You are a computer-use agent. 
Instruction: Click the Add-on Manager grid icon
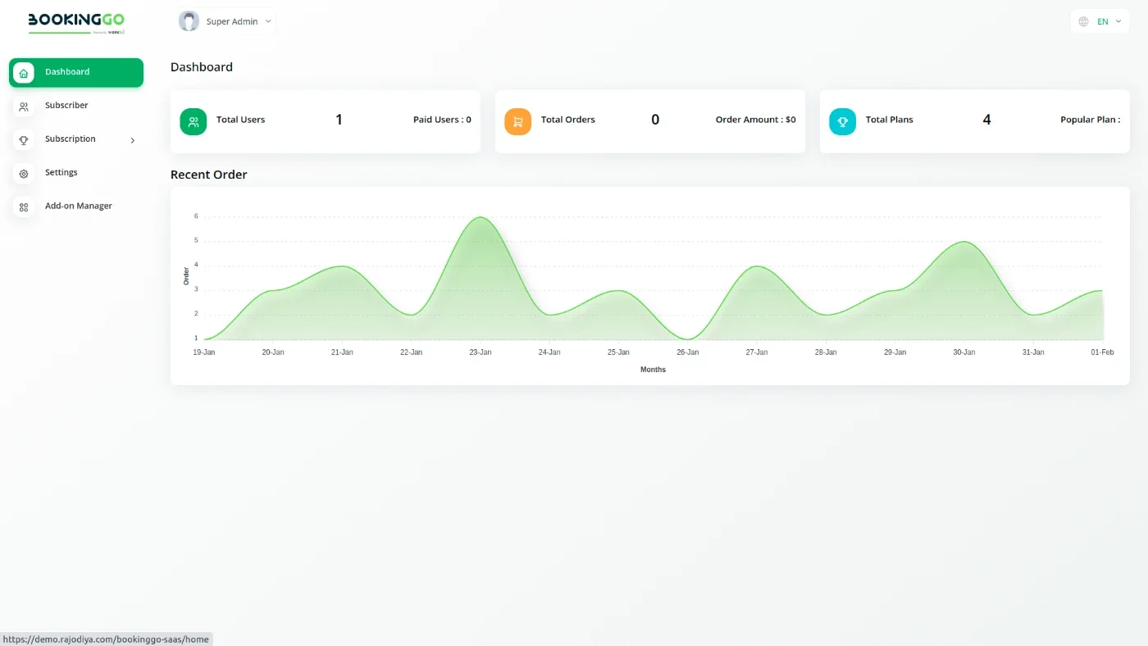tap(24, 207)
